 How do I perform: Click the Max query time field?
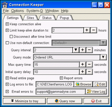[x=56, y=65]
